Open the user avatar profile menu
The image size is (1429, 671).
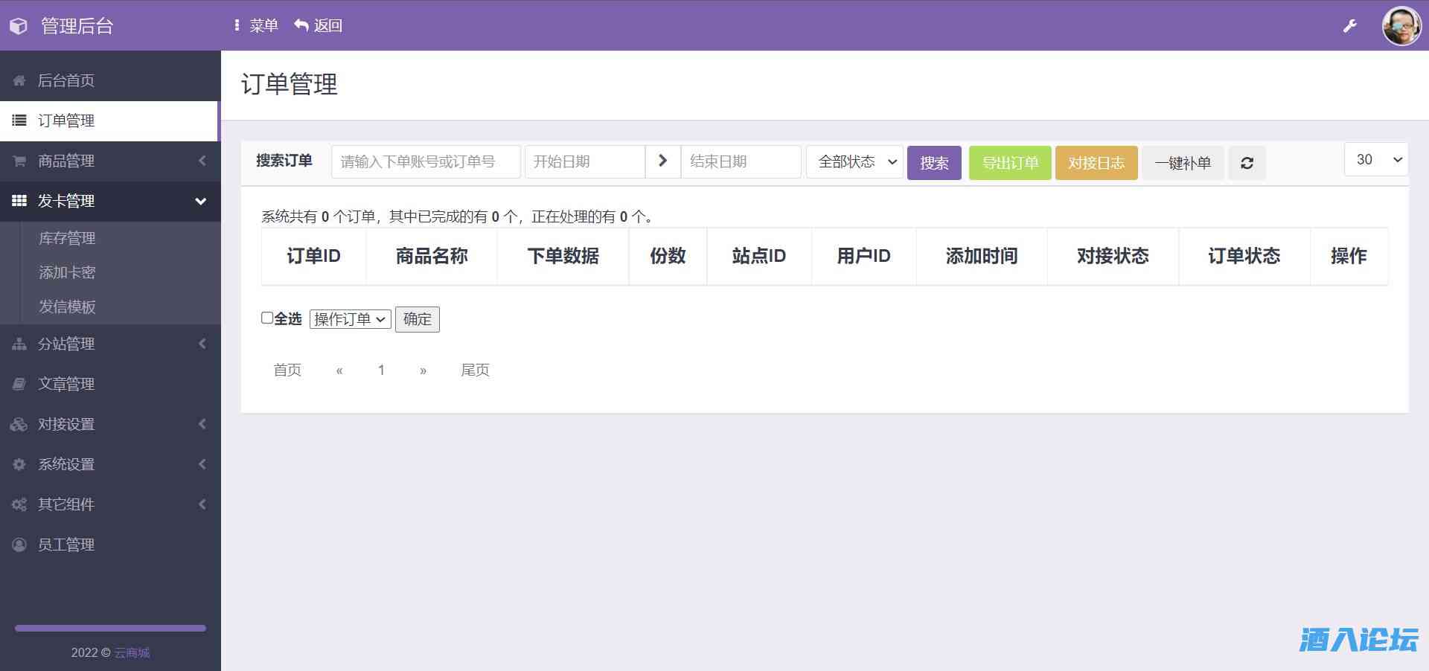(x=1401, y=26)
